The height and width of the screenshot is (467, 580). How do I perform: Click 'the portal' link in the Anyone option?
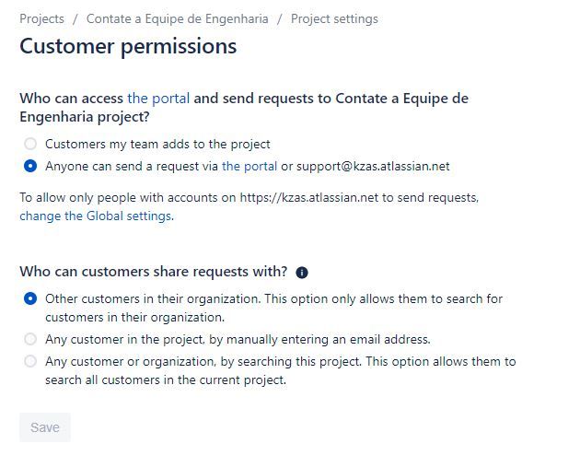pos(249,166)
